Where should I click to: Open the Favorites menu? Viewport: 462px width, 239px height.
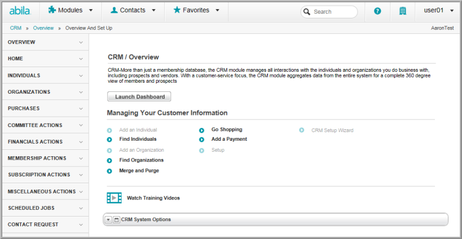(196, 10)
